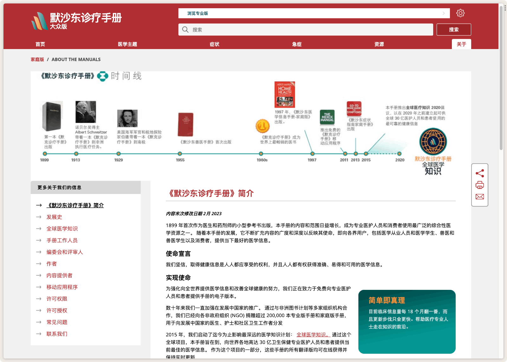Click the 内容末次修改日期 2月 2023 text
The width and height of the screenshot is (507, 362).
point(194,214)
